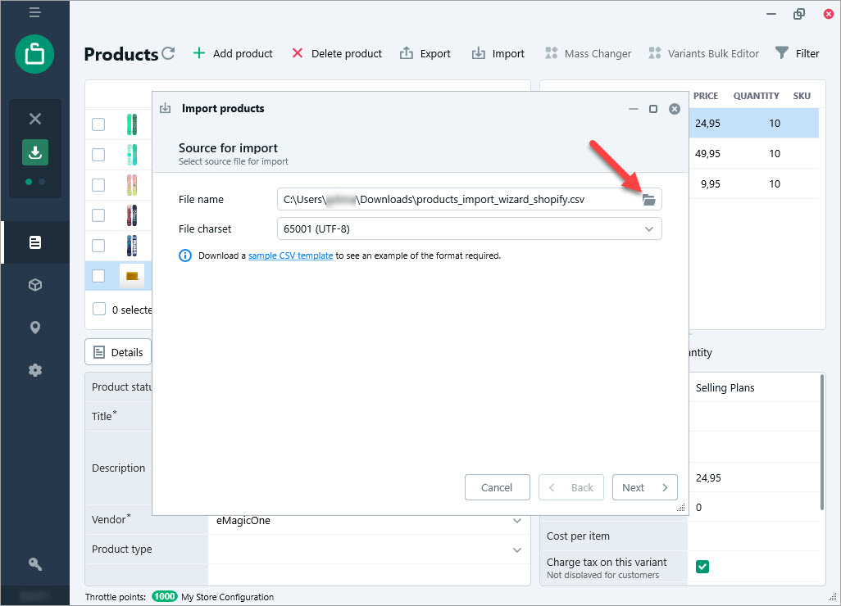
Task: Open the Filter option
Action: [798, 53]
